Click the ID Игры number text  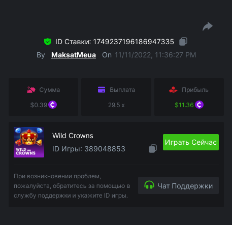[x=105, y=149]
